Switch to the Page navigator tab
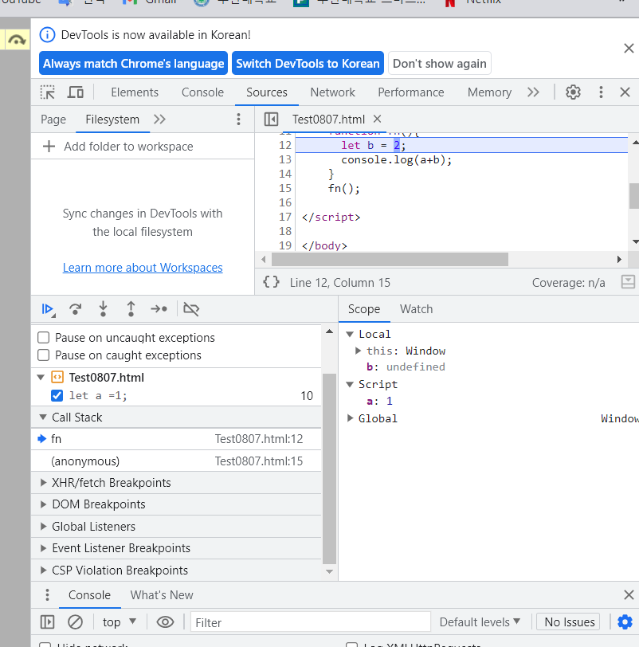Screen dimensions: 639x647 [53, 120]
